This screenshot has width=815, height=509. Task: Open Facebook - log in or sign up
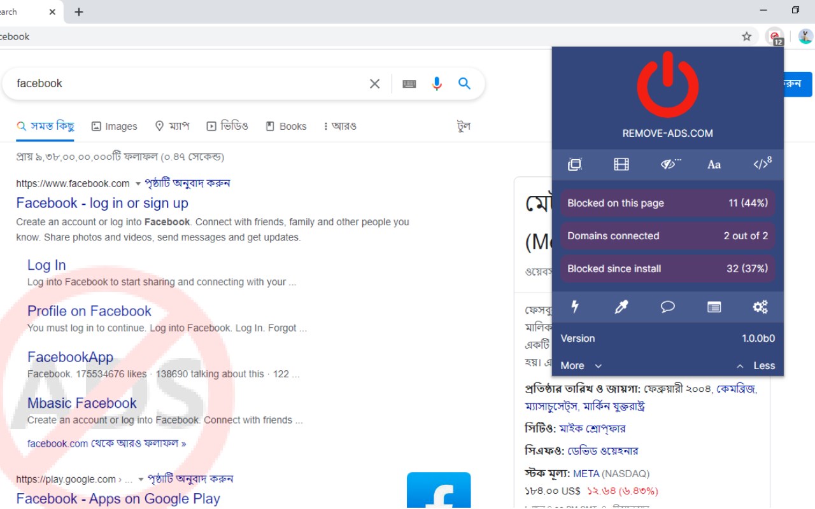[x=102, y=203]
